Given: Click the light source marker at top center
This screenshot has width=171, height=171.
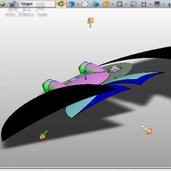Looking at the screenshot, I should [91, 22].
